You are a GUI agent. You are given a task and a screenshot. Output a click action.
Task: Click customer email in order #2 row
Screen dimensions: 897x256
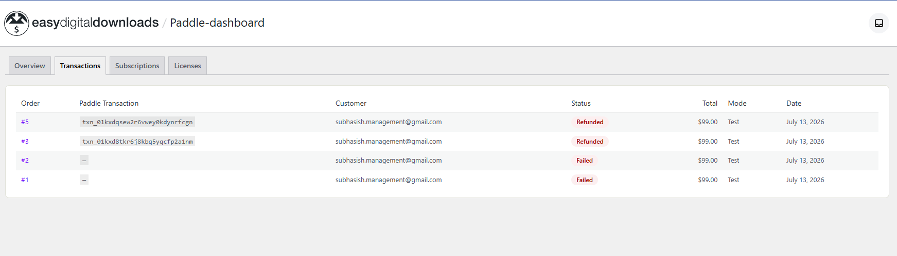coord(389,161)
